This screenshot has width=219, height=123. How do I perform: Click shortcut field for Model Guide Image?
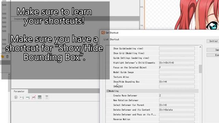177,72
